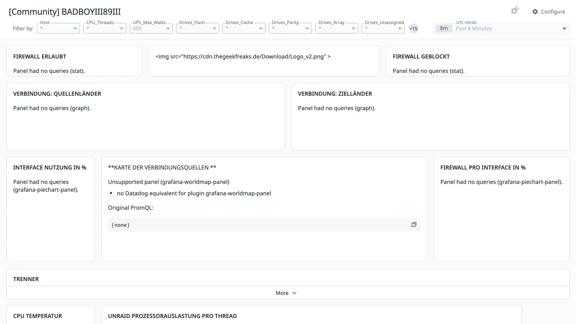Click the VERBINDUNG: QUELLENLÄNDER panel title
This screenshot has height=324, width=576.
tap(57, 94)
